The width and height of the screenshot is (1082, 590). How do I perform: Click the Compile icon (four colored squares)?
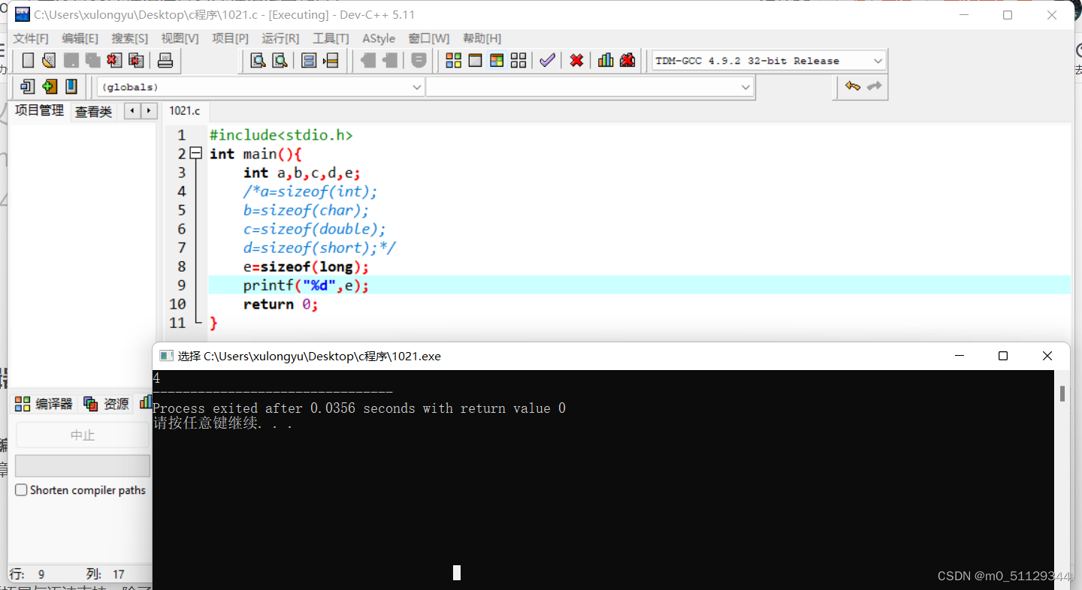coord(454,61)
